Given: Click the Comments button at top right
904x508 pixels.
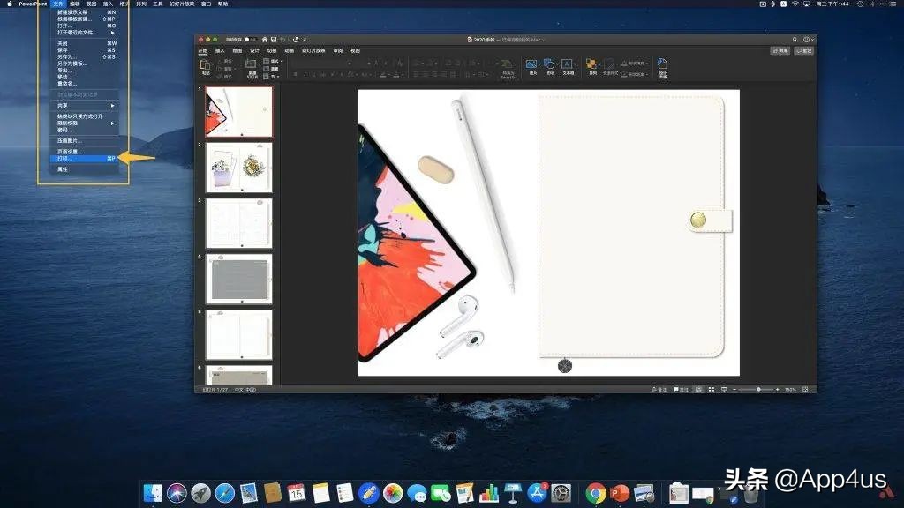Looking at the screenshot, I should 803,51.
